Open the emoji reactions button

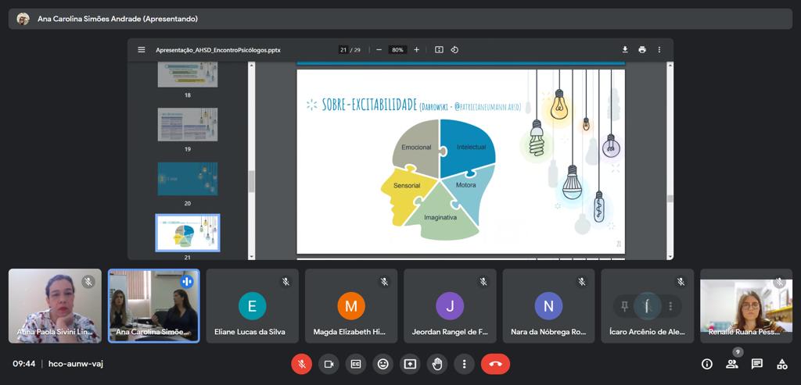click(383, 364)
